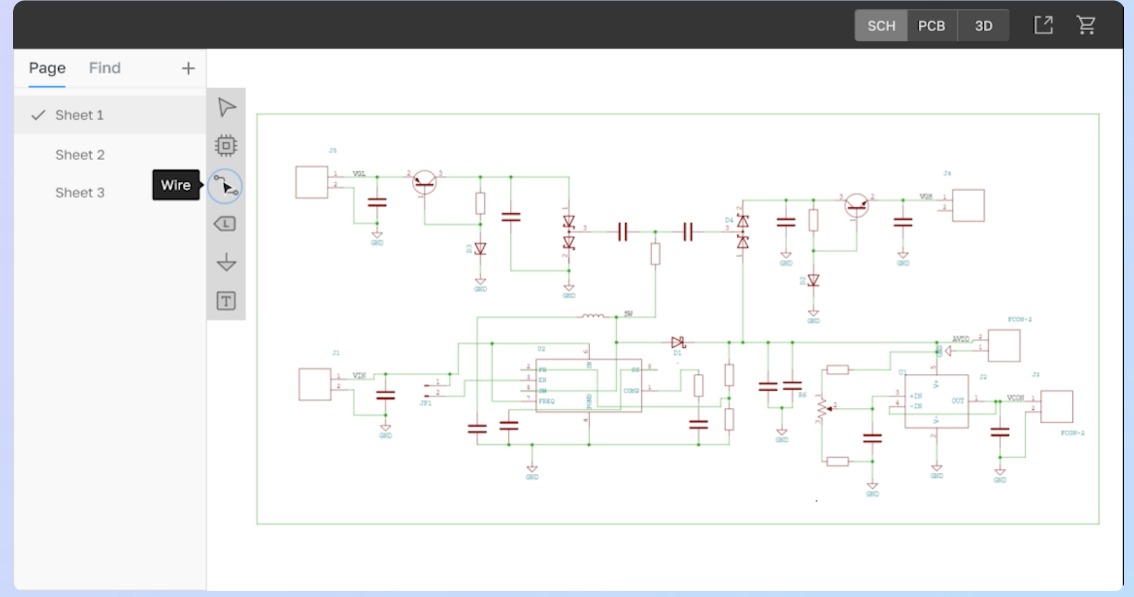Click the transistor near VGH
Image resolution: width=1134 pixels, height=597 pixels.
[856, 205]
